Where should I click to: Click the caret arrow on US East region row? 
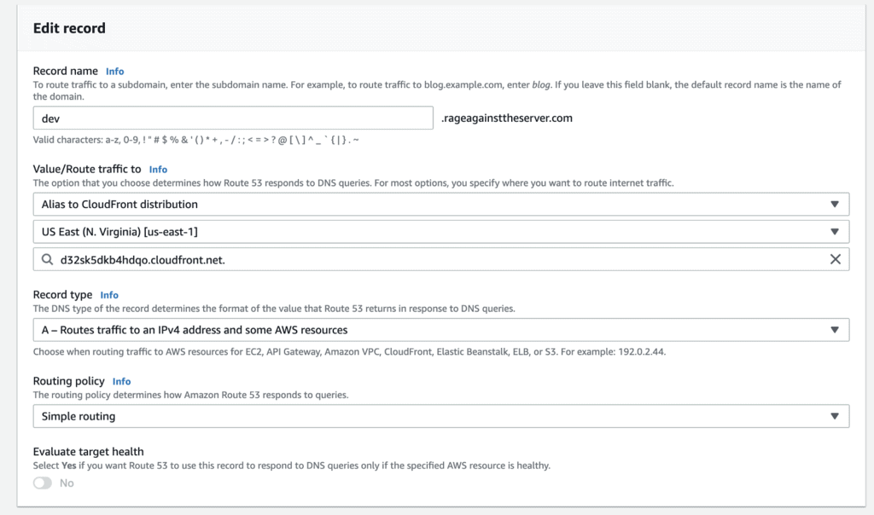coord(834,232)
